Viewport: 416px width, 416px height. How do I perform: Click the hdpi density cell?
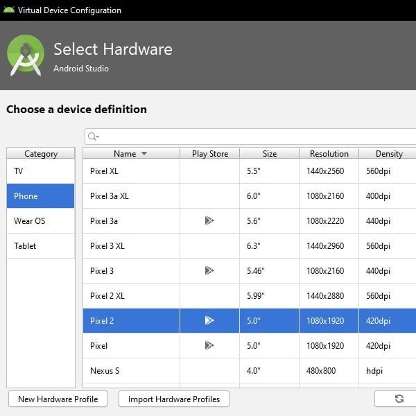pos(388,371)
